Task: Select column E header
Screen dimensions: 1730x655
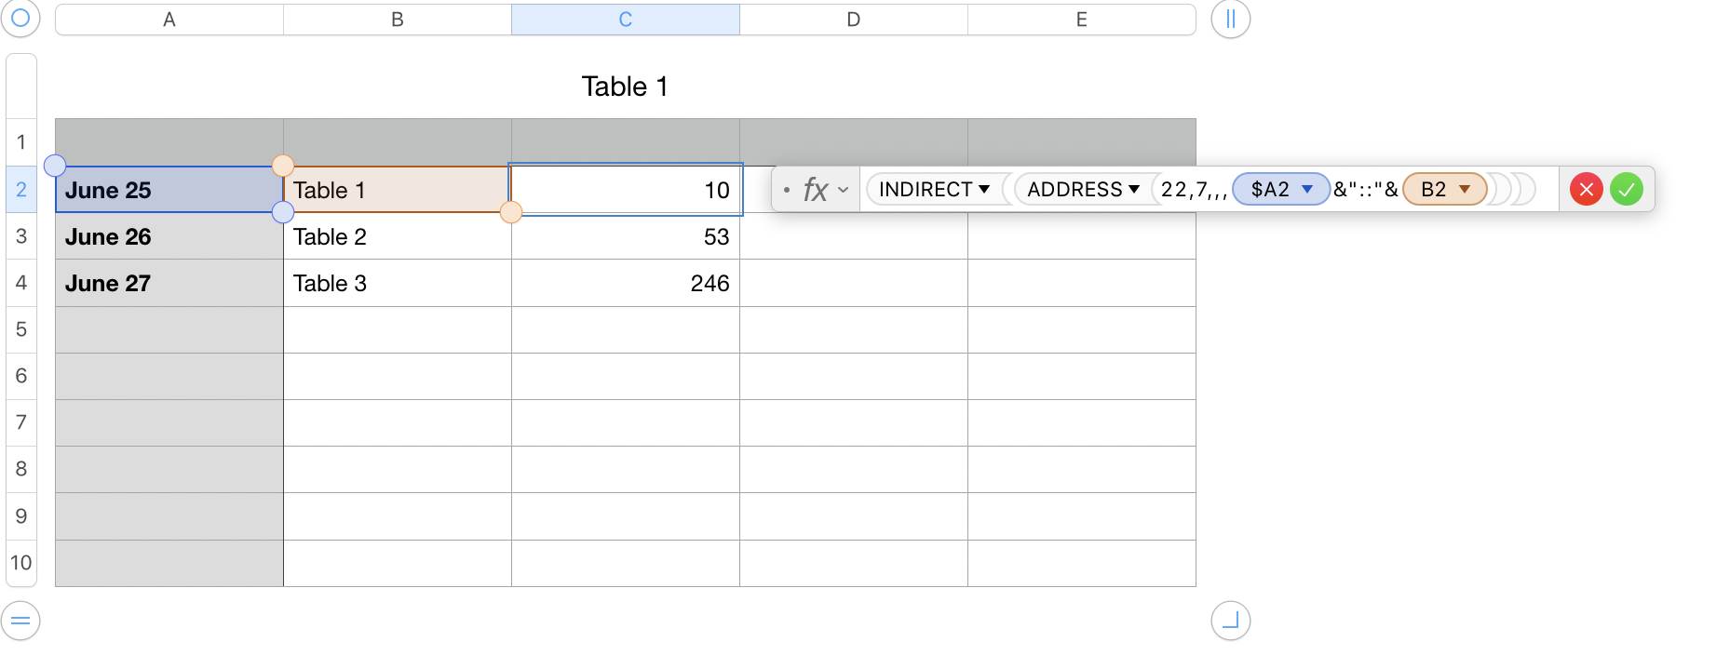Action: click(x=1081, y=20)
